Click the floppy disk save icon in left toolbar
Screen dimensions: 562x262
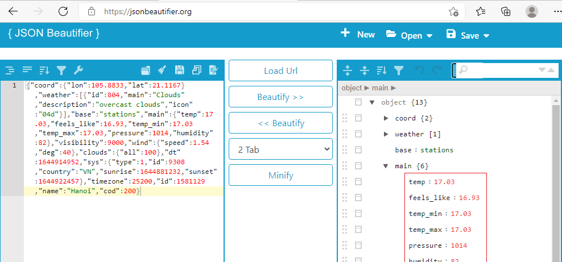(x=179, y=70)
